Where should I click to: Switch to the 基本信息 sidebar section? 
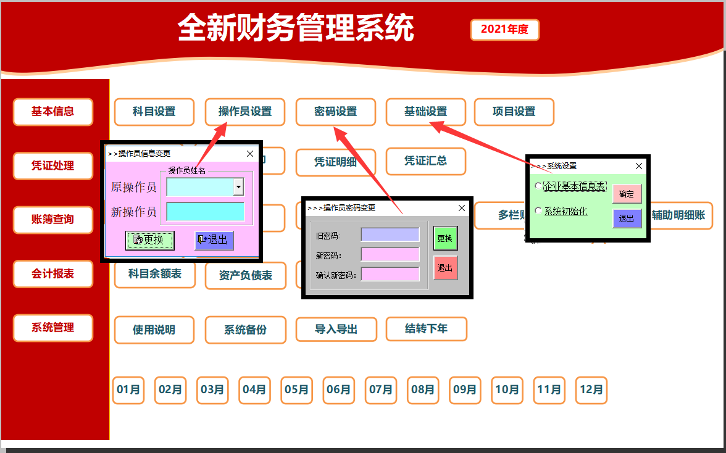click(x=52, y=112)
